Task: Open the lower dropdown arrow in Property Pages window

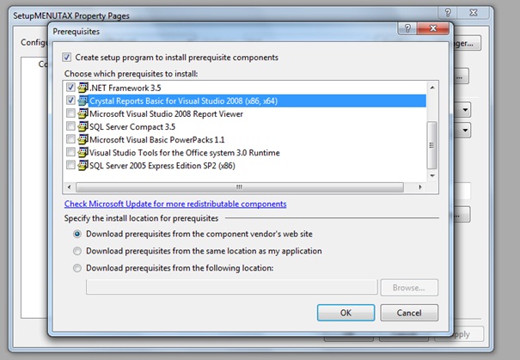Action: (x=465, y=131)
